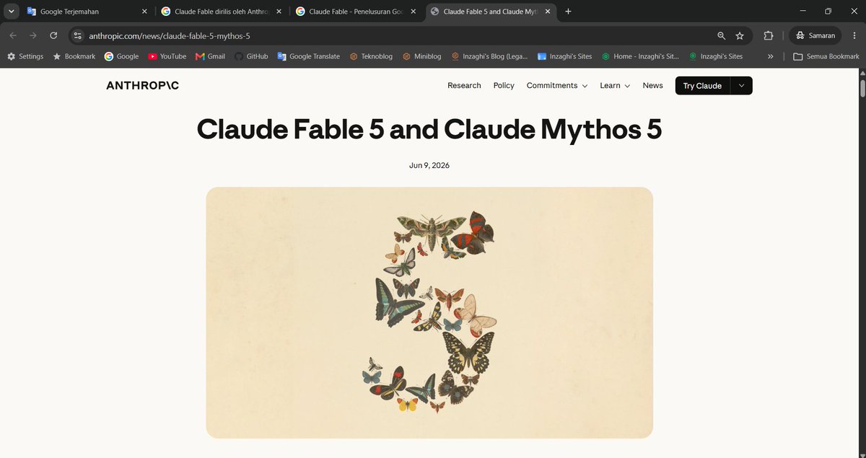Open the Samaran incognito profile button
This screenshot has height=458, width=866.
(815, 35)
